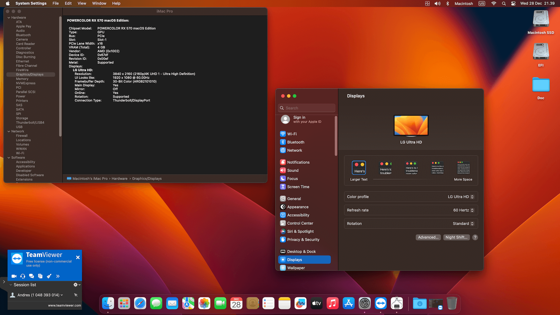Open Andres session options dropdown
This screenshot has height=315, width=560.
pos(62,295)
